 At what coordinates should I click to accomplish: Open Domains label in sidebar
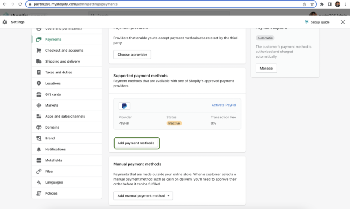(x=52, y=127)
